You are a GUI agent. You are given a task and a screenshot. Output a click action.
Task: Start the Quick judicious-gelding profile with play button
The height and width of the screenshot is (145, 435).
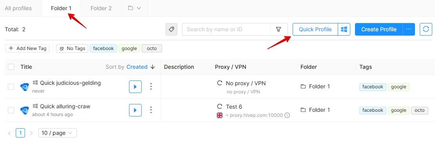[135, 87]
